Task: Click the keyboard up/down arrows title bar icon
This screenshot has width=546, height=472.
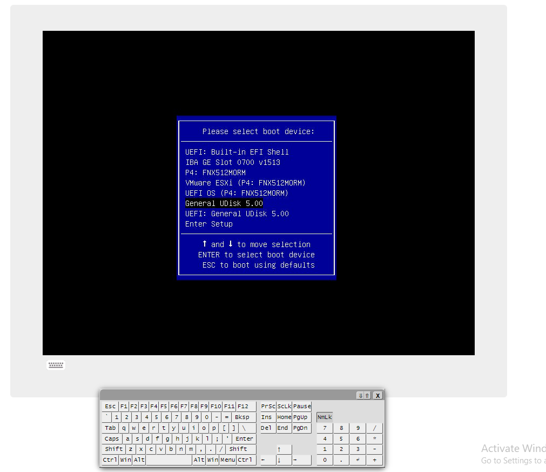Action: pos(363,395)
